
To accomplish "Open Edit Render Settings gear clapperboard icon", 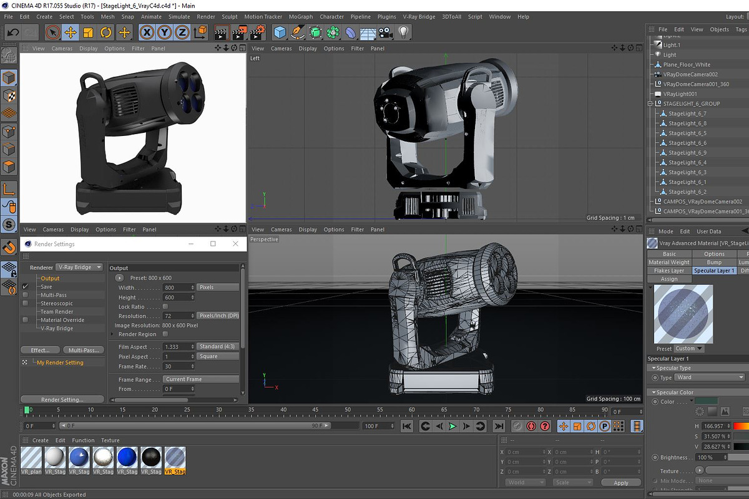I will [x=257, y=32].
